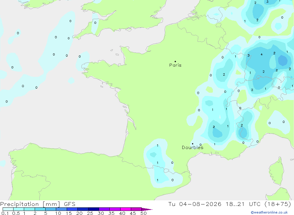Pick the 45–50 mm legend swatch
This screenshot has width=294, height=215.
click(136, 209)
